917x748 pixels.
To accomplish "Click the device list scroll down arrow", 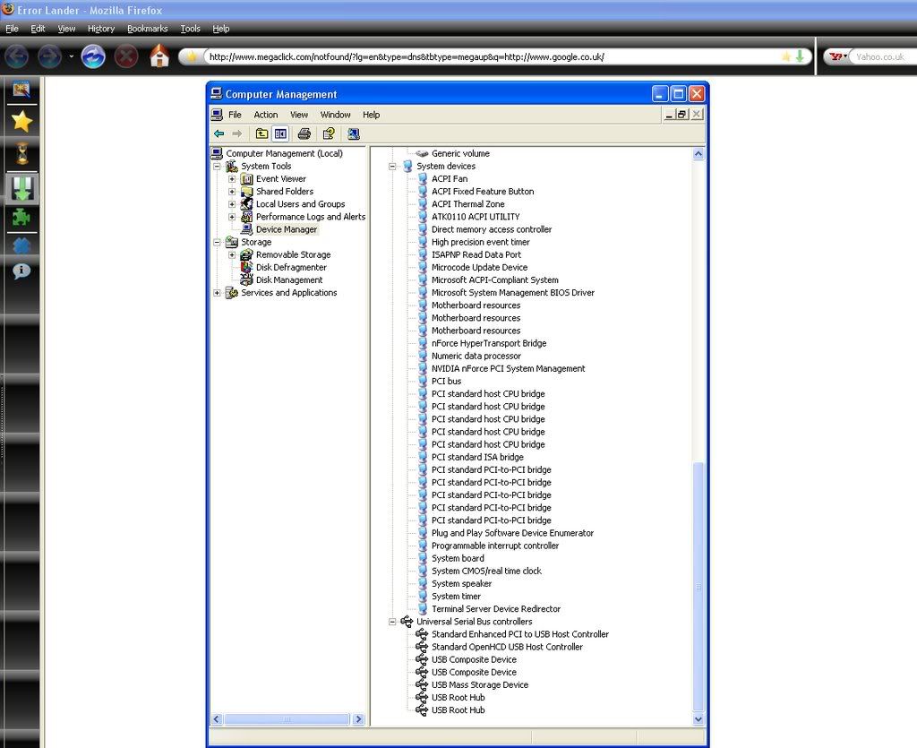I will pos(698,719).
